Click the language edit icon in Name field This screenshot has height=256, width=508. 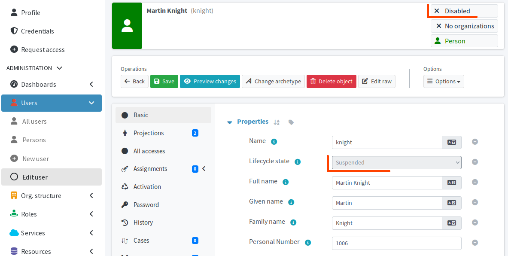[x=452, y=142]
